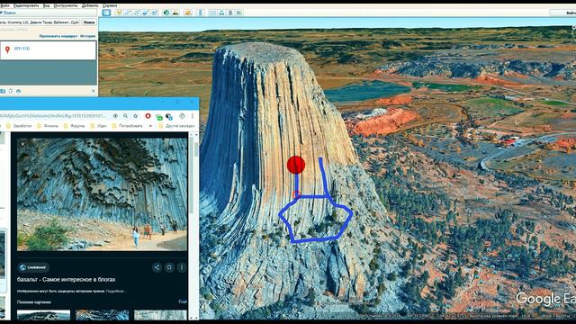Open the Email toolbar icon
576x324 pixels.
tap(212, 13)
